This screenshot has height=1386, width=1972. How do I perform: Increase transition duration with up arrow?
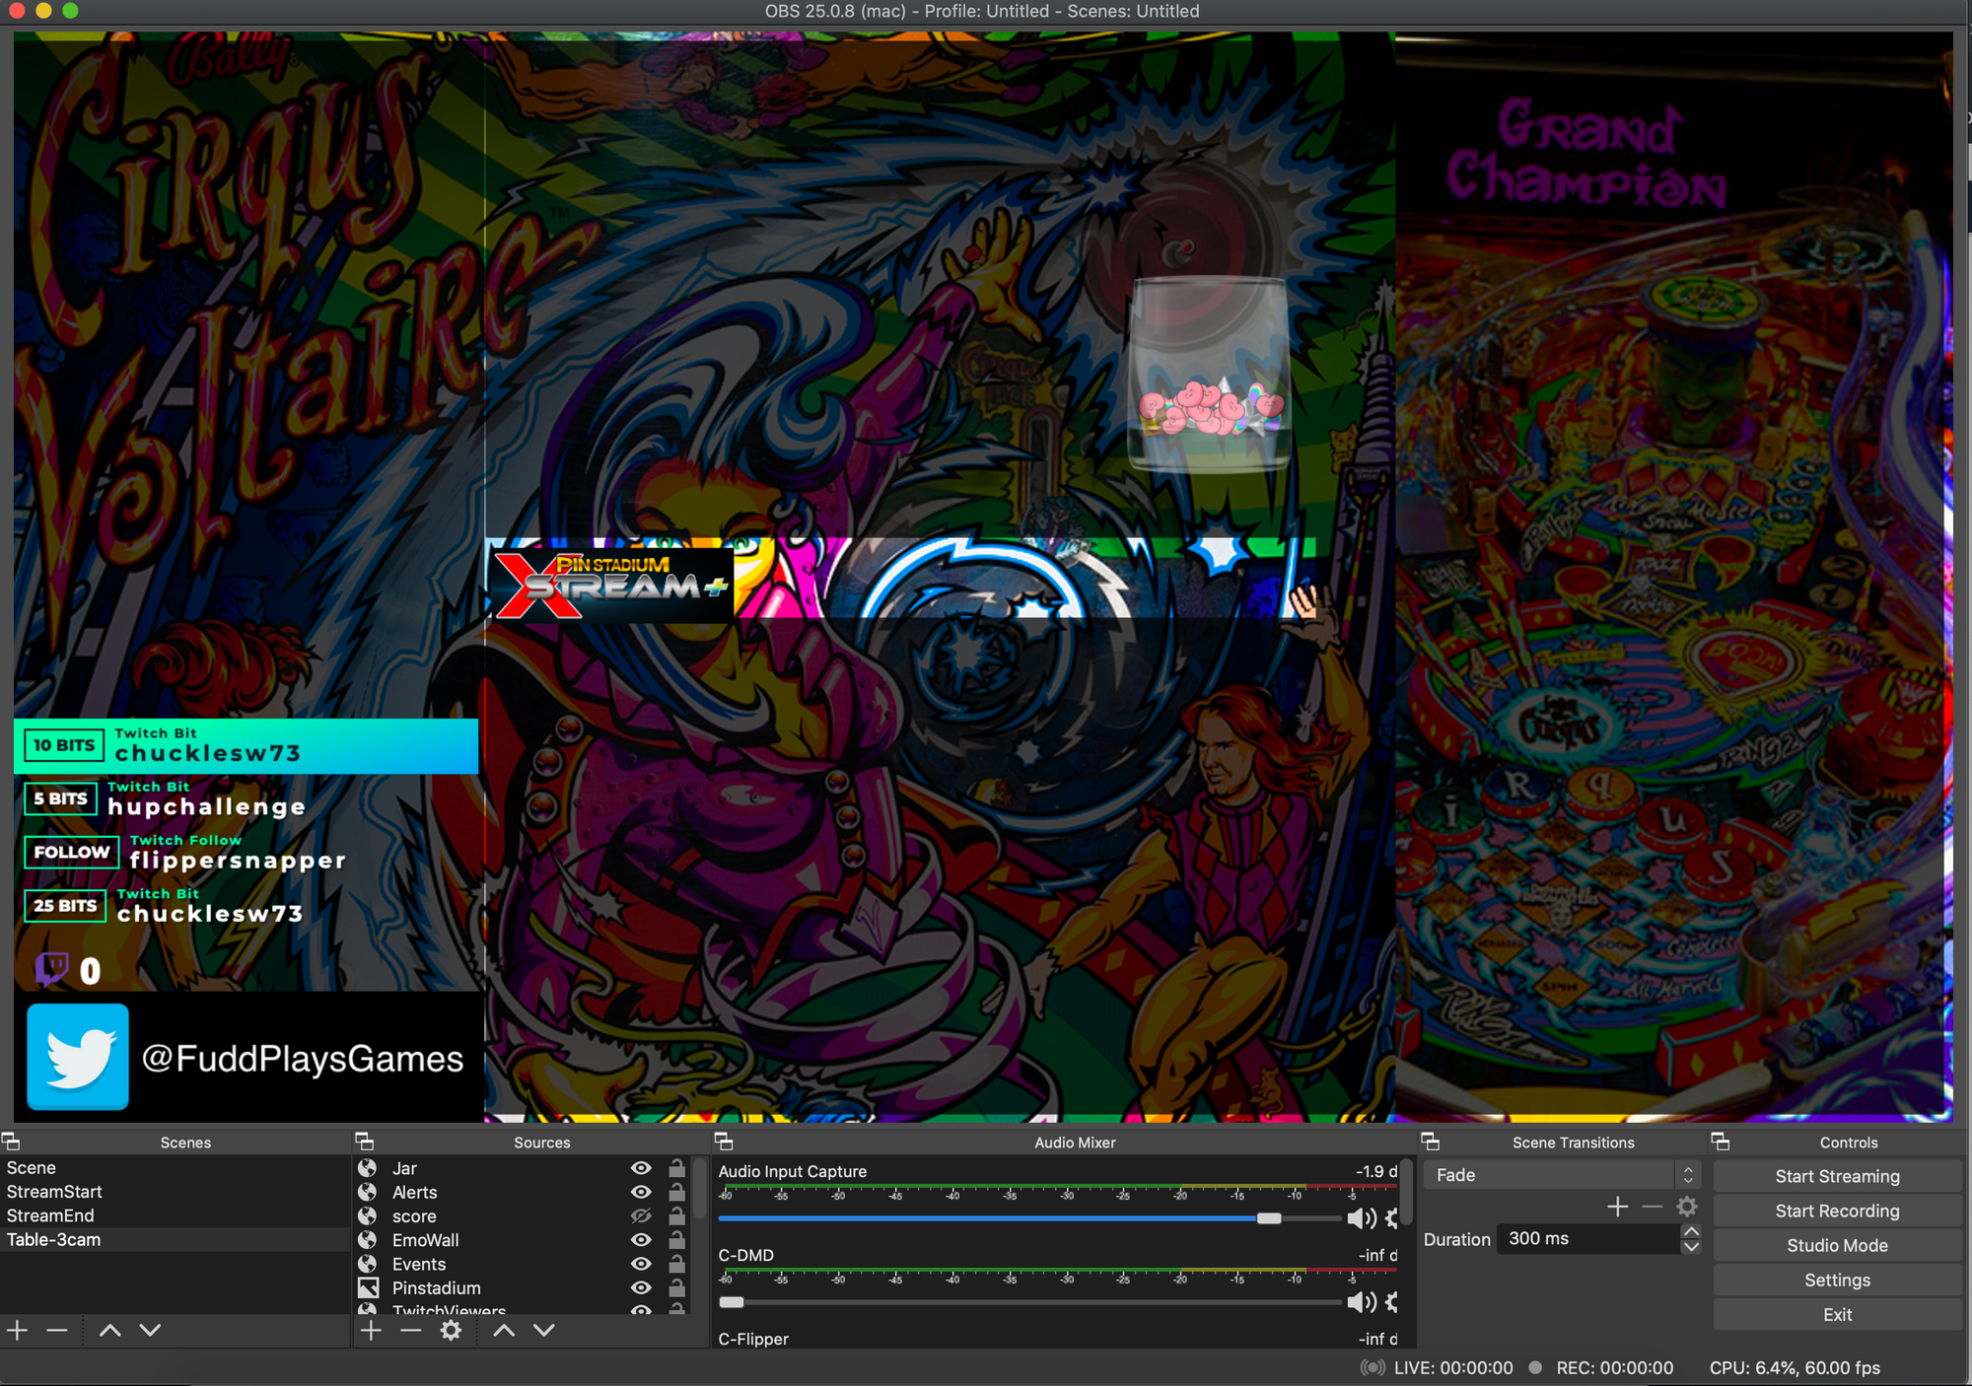1691,1231
